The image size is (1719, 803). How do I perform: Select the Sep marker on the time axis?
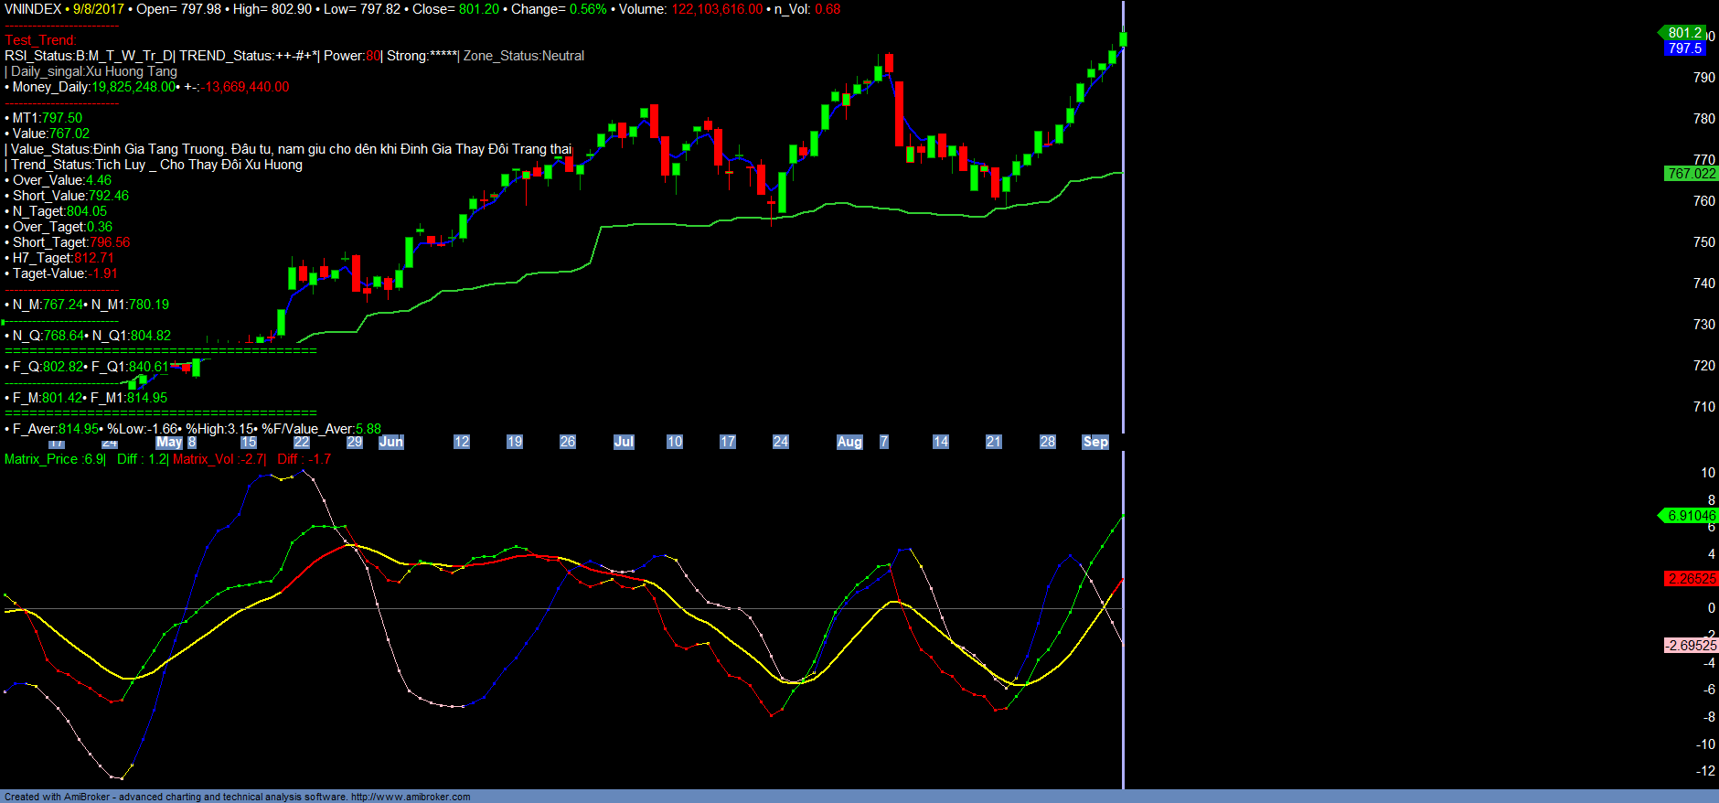[1095, 442]
